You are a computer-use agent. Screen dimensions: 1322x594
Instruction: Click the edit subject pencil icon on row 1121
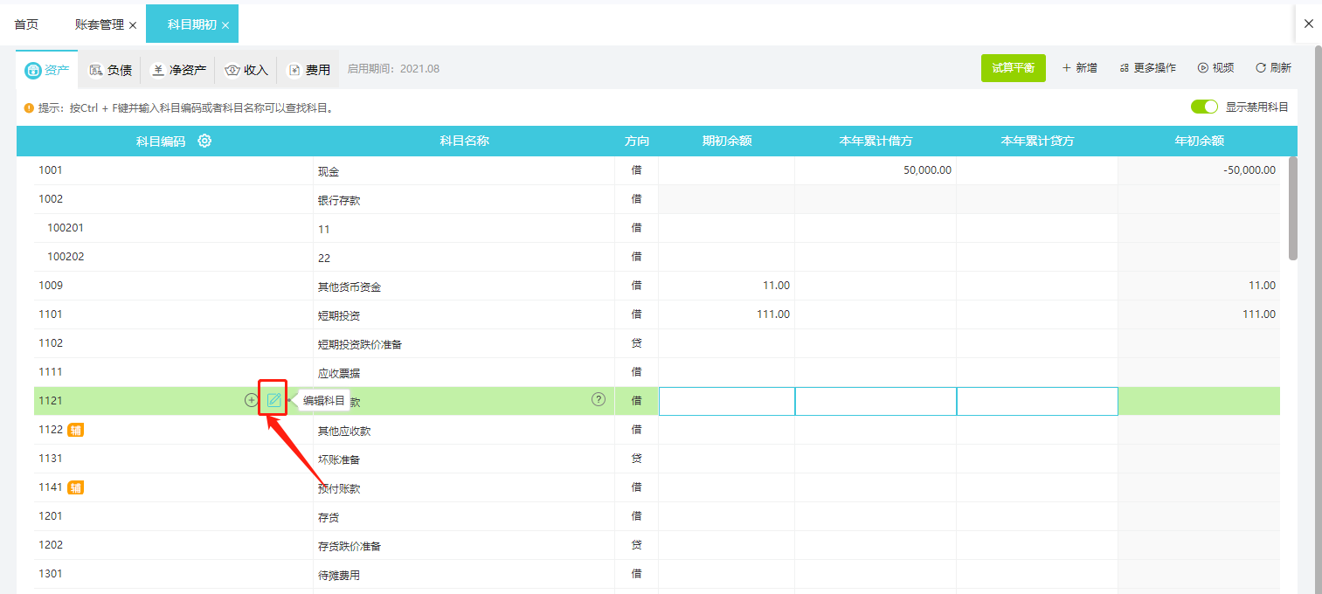[x=273, y=400]
